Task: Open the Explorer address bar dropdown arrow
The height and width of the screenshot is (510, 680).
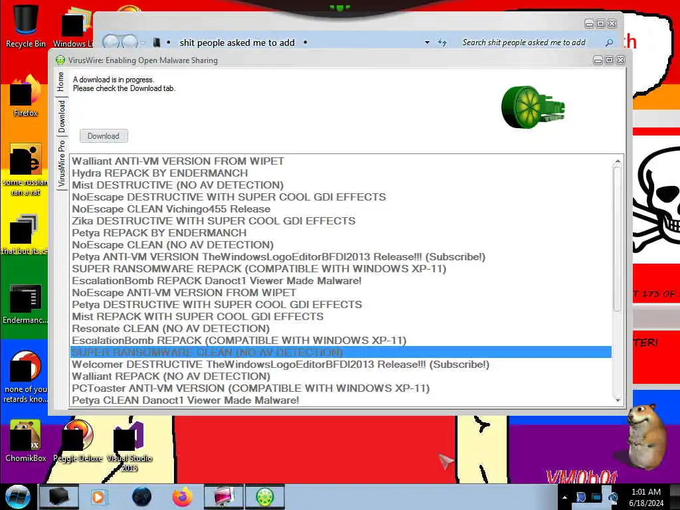Action: coord(427,42)
